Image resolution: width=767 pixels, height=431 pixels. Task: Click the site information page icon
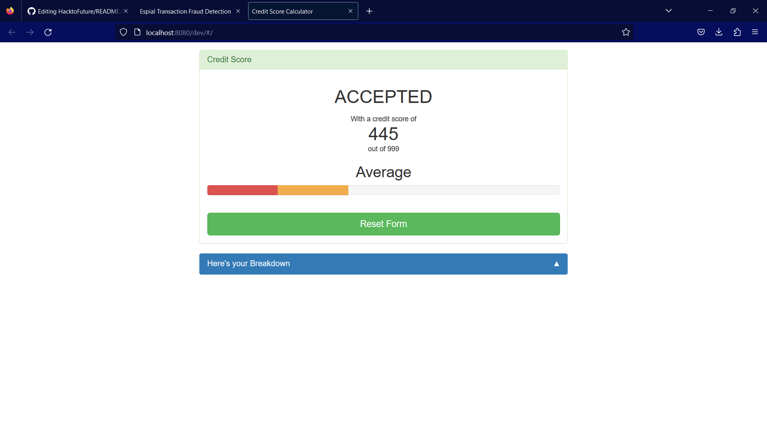(137, 32)
